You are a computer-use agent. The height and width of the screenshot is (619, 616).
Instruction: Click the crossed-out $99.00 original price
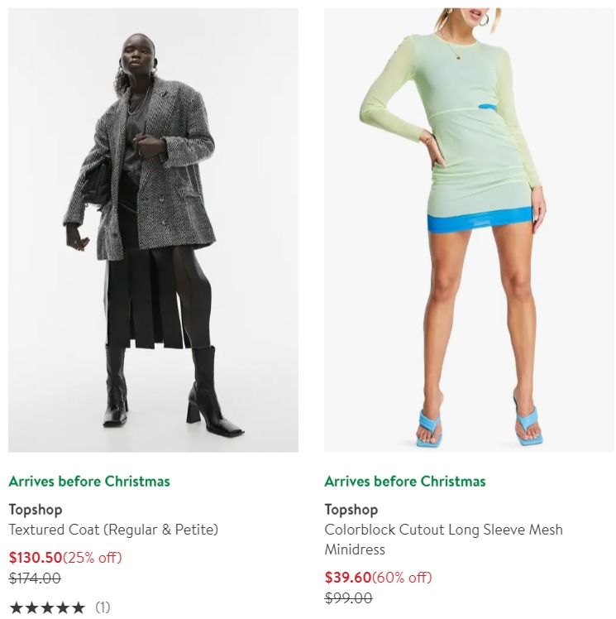click(x=349, y=598)
